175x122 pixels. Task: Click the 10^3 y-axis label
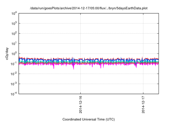[x=14, y=23]
